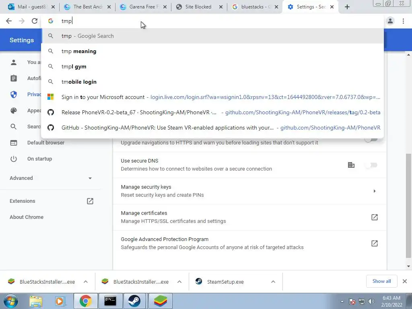Expand Manage security keys arrow

pos(375,191)
